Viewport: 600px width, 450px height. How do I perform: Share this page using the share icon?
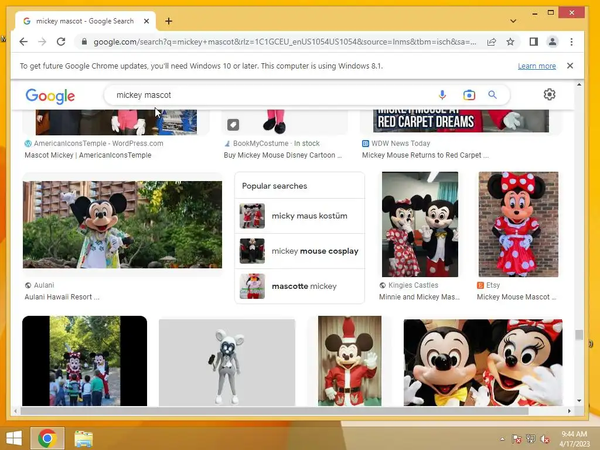tap(492, 42)
